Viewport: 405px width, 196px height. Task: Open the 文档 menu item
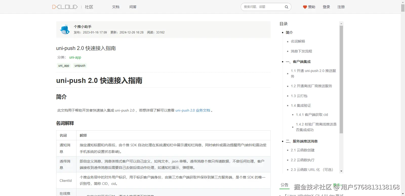click(116, 7)
